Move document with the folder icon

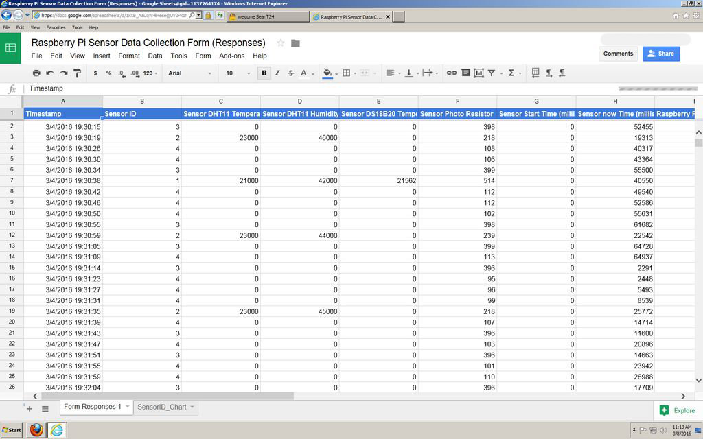[x=295, y=43]
